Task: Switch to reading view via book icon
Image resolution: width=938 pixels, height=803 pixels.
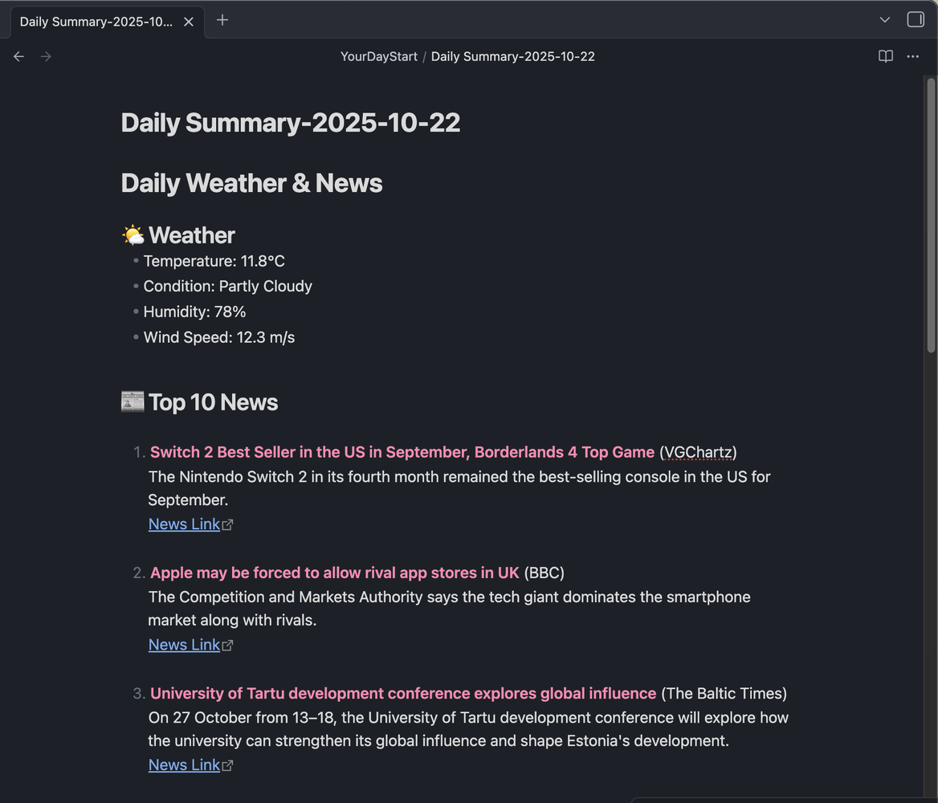Action: [885, 56]
